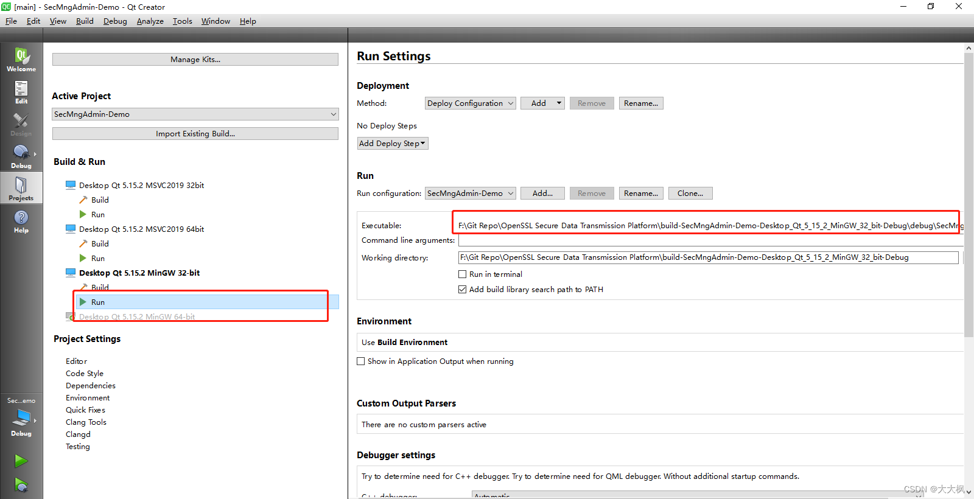Screen dimensions: 974x499
Task: Open Clang Tools project settings
Action: (x=86, y=422)
